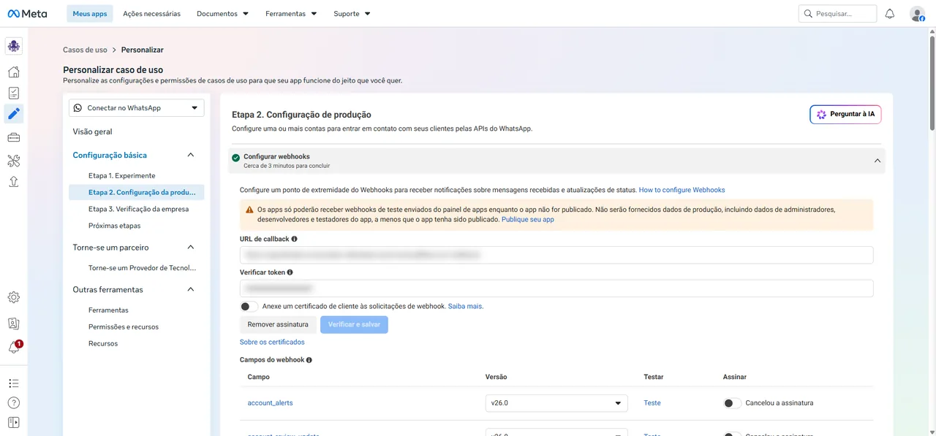
Task: Open the Suporte menu
Action: [x=352, y=14]
